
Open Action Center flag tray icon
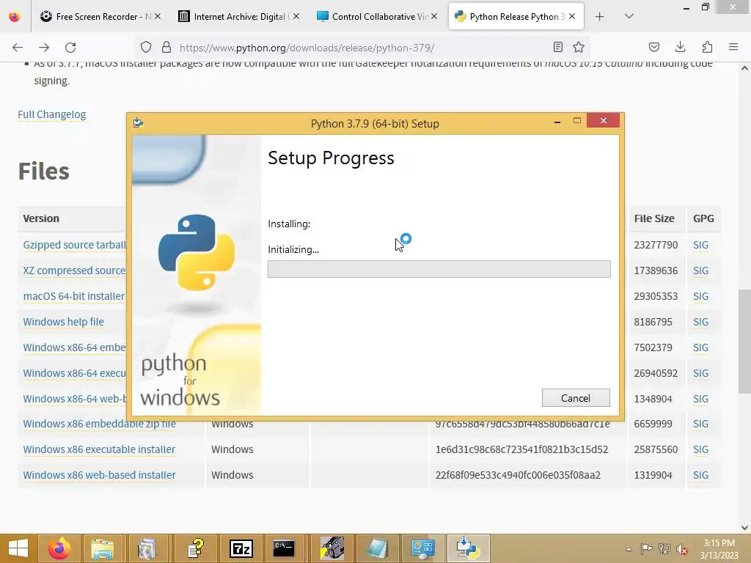pyautogui.click(x=646, y=549)
